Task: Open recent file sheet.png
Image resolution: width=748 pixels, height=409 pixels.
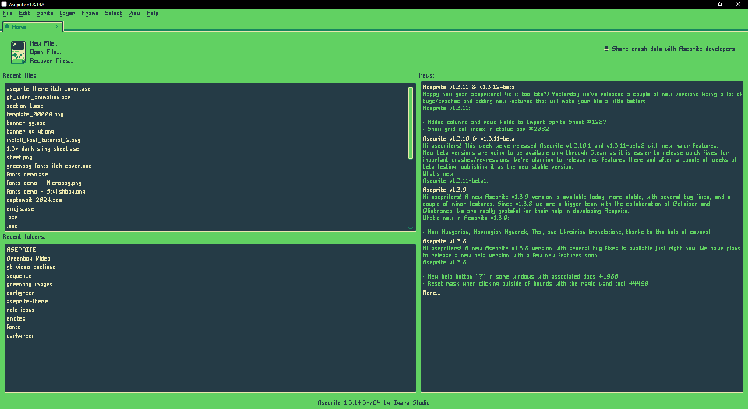Action: (19, 157)
